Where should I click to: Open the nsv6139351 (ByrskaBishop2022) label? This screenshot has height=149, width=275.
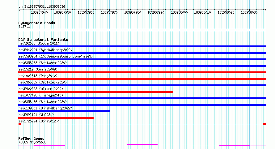point(45,108)
